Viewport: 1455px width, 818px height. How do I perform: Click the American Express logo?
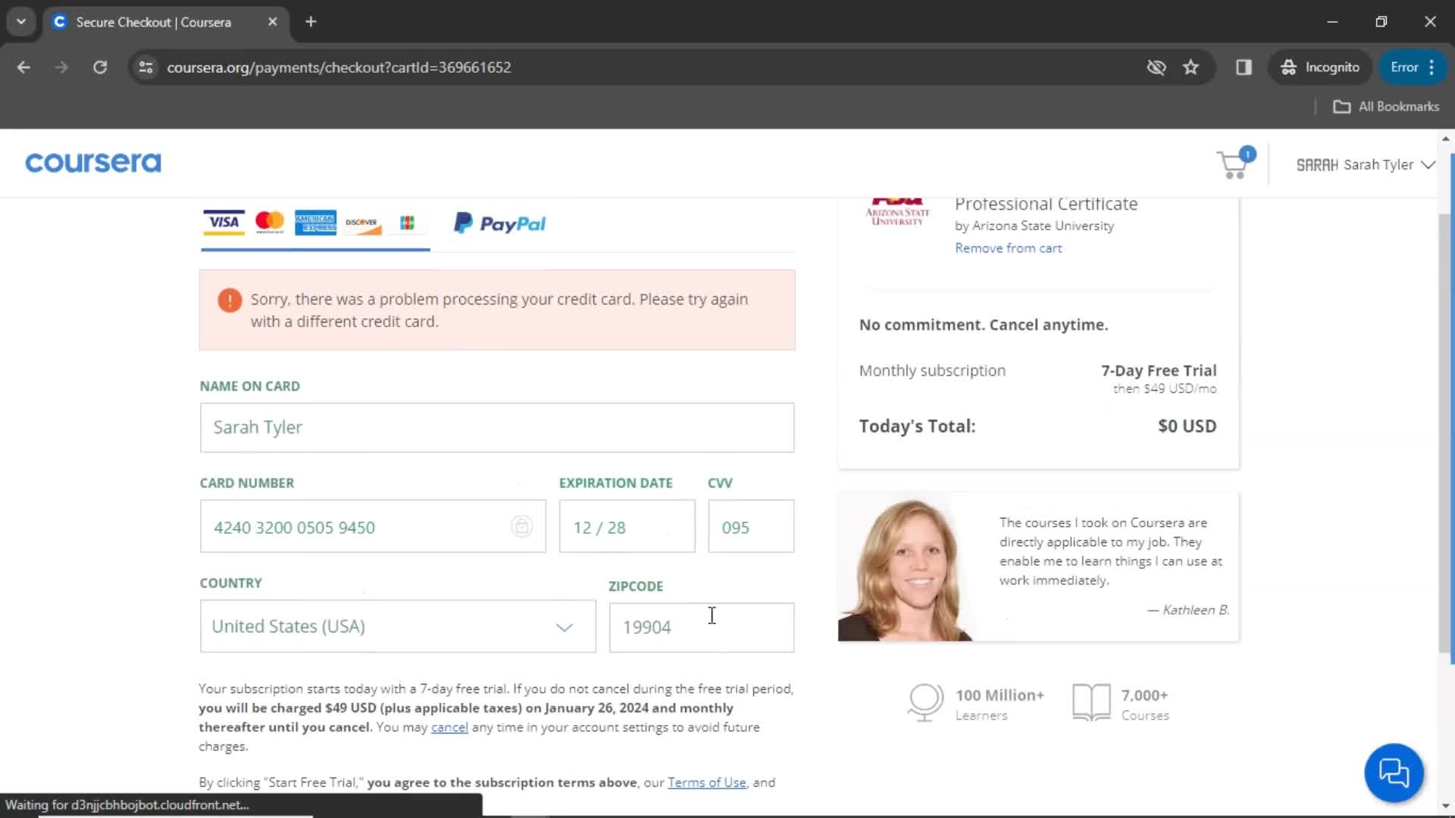(x=315, y=223)
